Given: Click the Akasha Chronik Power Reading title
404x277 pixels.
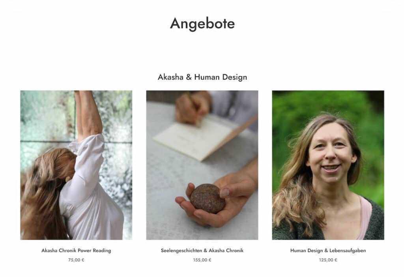Looking at the screenshot, I should click(x=76, y=251).
